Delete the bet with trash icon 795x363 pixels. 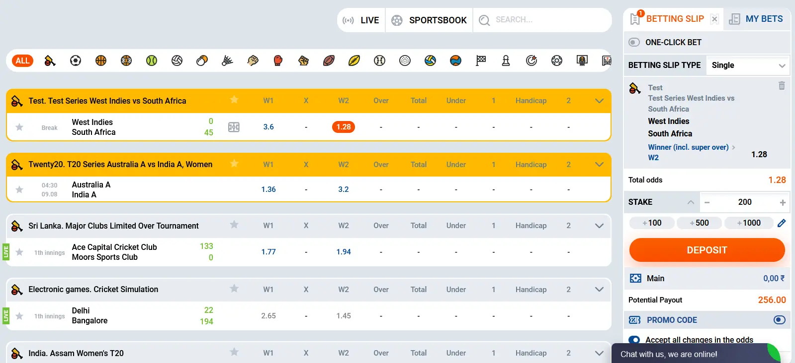point(782,86)
